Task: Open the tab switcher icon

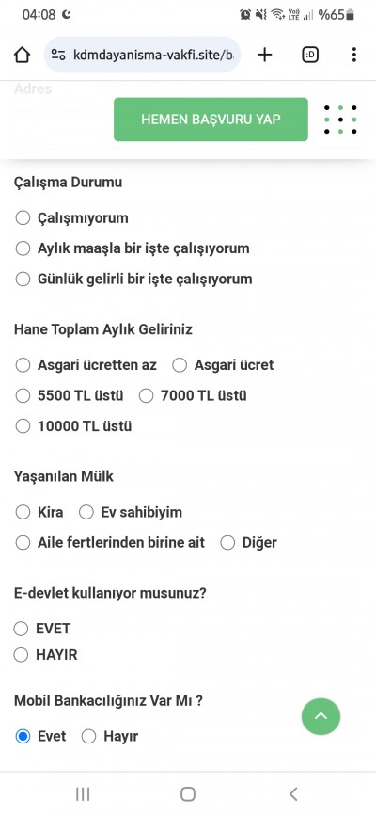Action: tap(310, 55)
